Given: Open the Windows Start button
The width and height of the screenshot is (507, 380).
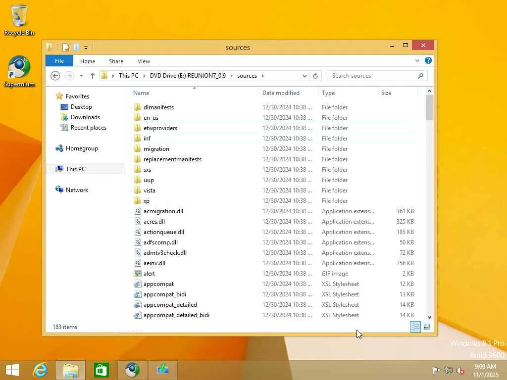Looking at the screenshot, I should (12, 370).
